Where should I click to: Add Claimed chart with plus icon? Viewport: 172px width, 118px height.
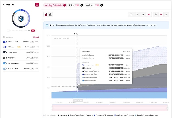(101, 5)
